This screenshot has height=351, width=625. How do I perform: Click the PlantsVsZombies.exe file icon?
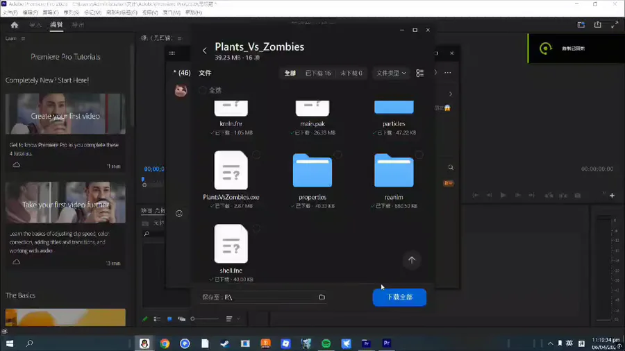pos(231,170)
